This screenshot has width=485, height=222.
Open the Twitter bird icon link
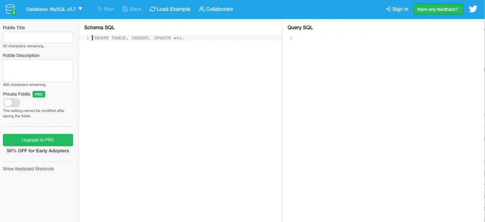click(473, 9)
